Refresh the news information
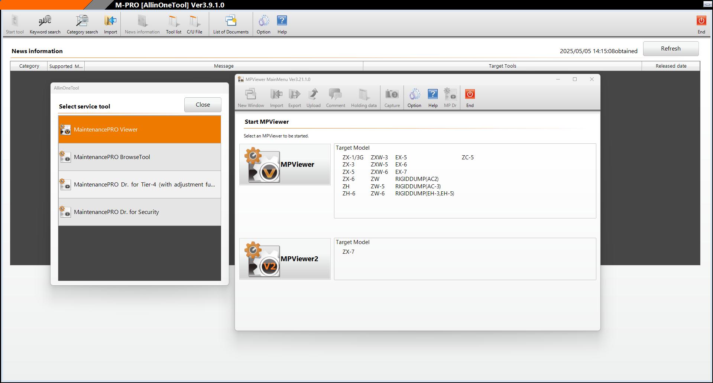713x383 pixels. [x=671, y=49]
